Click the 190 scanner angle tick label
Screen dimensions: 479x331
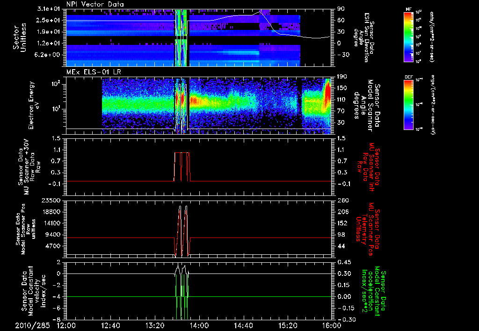point(341,77)
